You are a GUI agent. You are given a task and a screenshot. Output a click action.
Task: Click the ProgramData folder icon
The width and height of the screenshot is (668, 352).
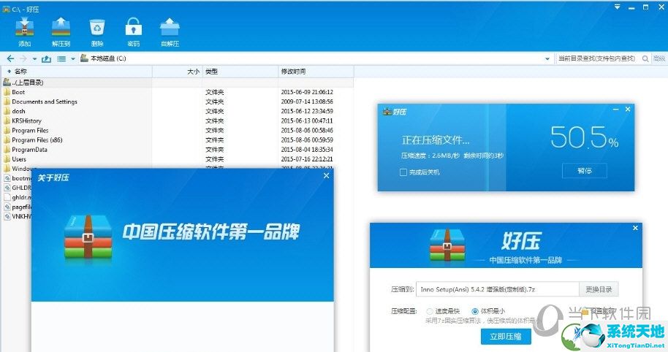7,150
